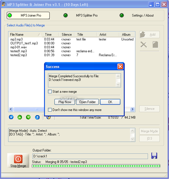Click the Album column header
Image resolution: width=169 pixels, height=179 pixels.
[127, 35]
